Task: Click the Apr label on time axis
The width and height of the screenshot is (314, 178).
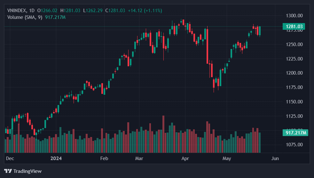Action: tap(184, 158)
